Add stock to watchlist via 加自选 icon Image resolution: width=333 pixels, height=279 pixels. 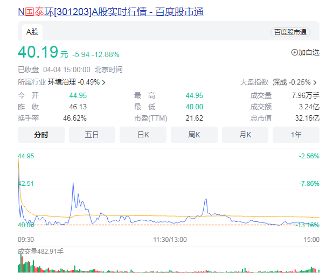(x=294, y=52)
